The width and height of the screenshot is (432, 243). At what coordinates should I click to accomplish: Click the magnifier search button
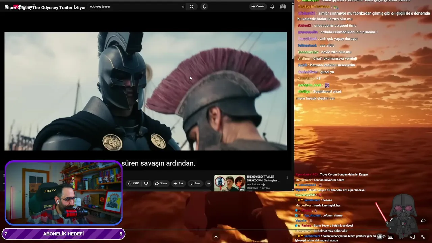(192, 7)
